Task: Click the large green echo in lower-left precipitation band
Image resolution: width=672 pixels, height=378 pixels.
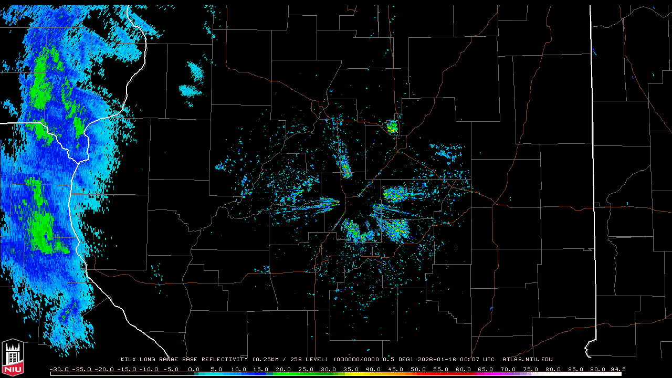Action: tap(41, 230)
